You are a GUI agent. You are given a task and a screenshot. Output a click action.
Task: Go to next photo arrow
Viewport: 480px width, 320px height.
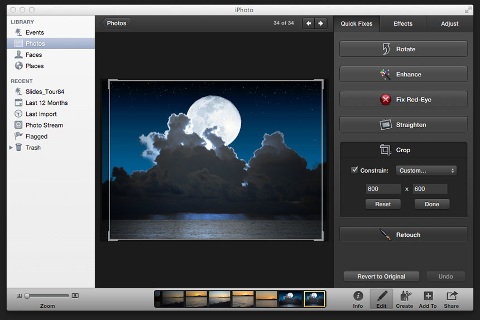(x=320, y=23)
